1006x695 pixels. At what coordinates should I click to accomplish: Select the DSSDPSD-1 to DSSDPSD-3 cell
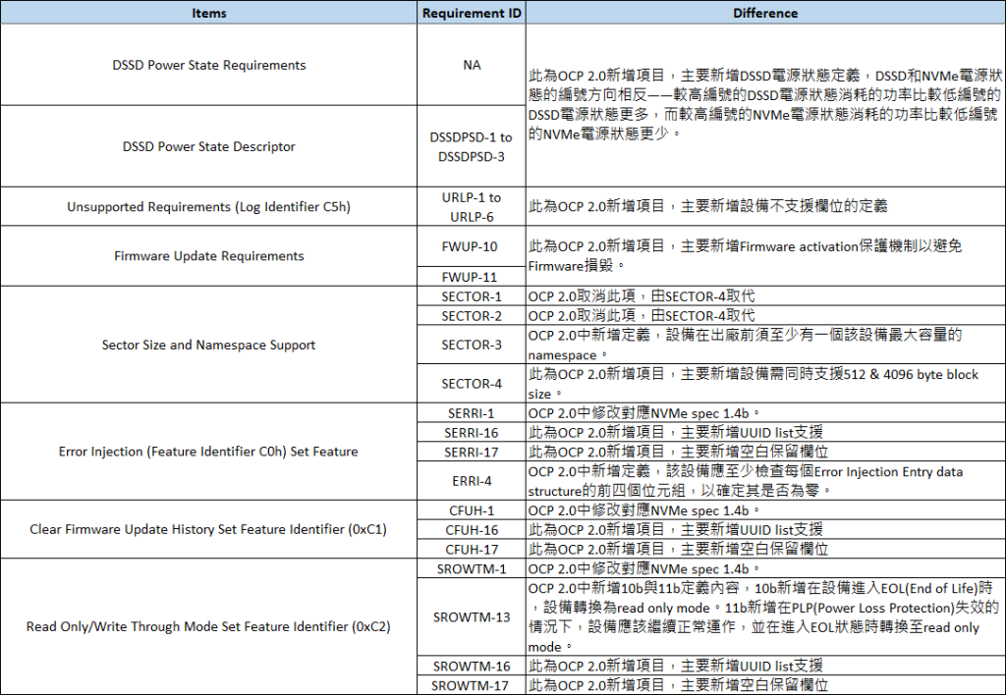472,146
